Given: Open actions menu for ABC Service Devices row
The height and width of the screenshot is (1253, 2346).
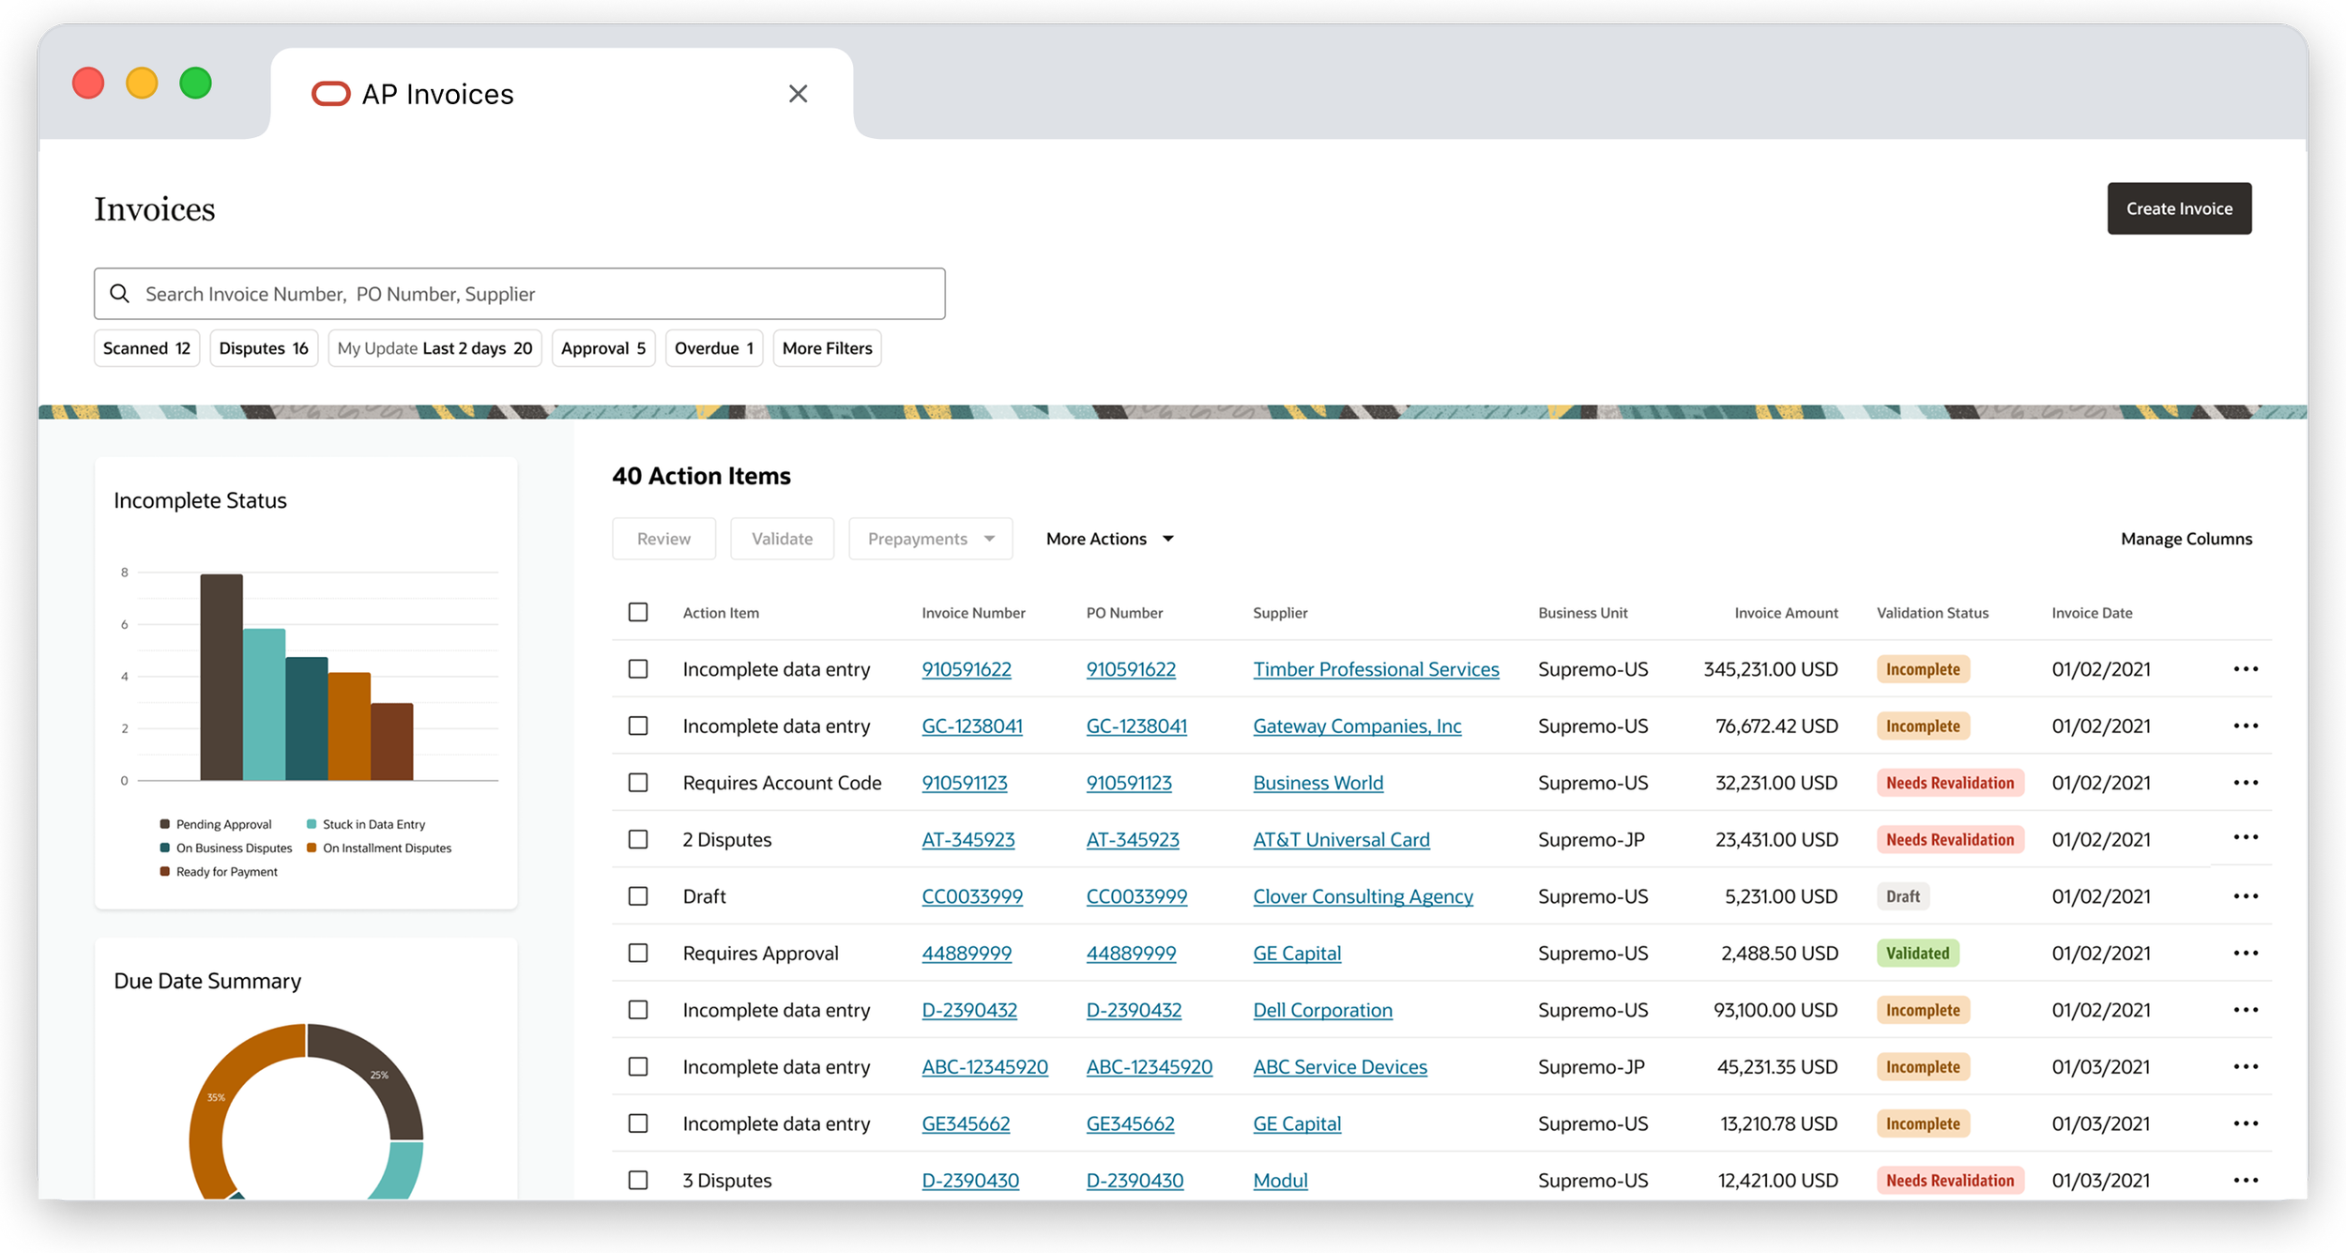Looking at the screenshot, I should [2245, 1067].
